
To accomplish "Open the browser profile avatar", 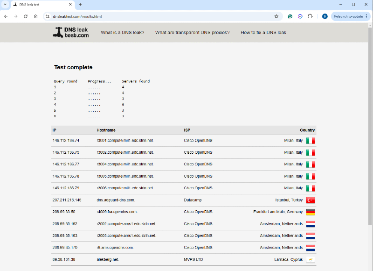I will [x=325, y=16].
